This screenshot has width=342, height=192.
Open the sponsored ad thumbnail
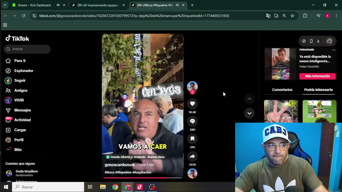point(281,64)
